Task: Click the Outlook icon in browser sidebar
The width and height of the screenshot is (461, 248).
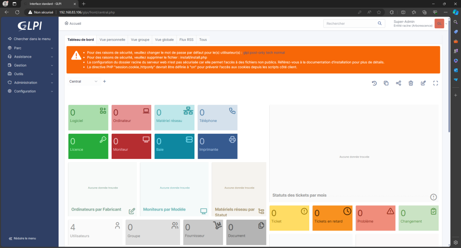Action: (x=456, y=70)
